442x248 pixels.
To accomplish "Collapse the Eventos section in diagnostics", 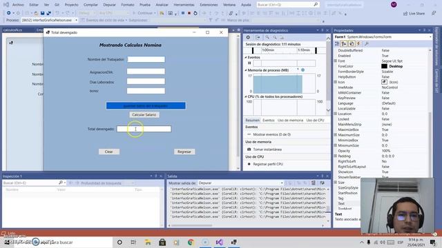I will [x=246, y=57].
